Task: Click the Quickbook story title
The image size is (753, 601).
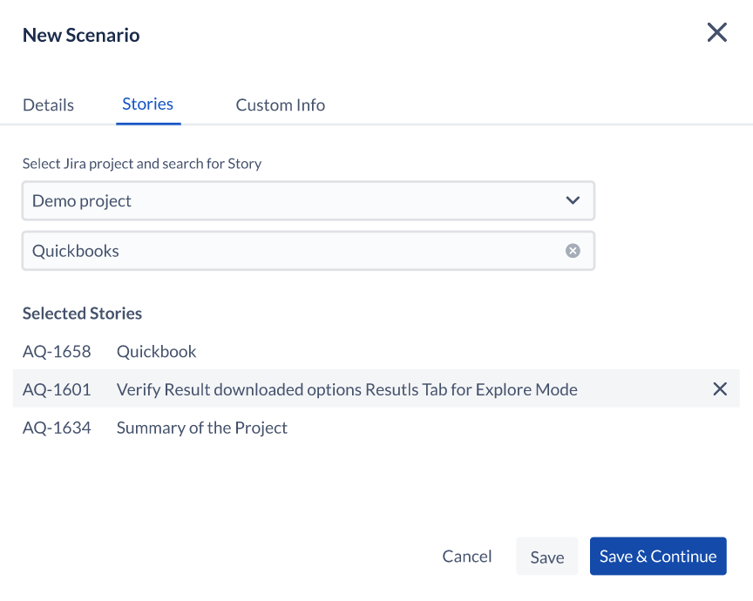Action: pos(157,351)
